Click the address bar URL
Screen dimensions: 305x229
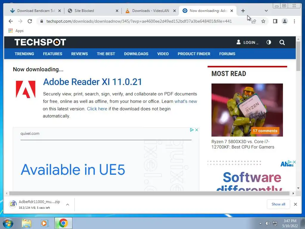point(139,21)
